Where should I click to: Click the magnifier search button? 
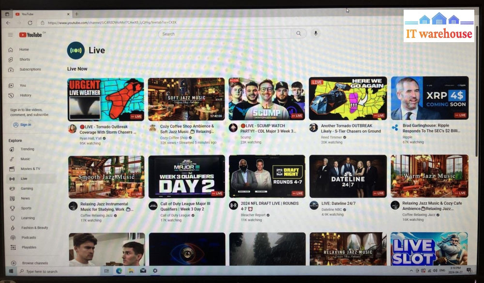(299, 34)
